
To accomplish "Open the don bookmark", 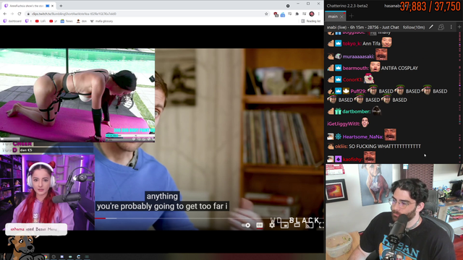I will click(x=82, y=21).
